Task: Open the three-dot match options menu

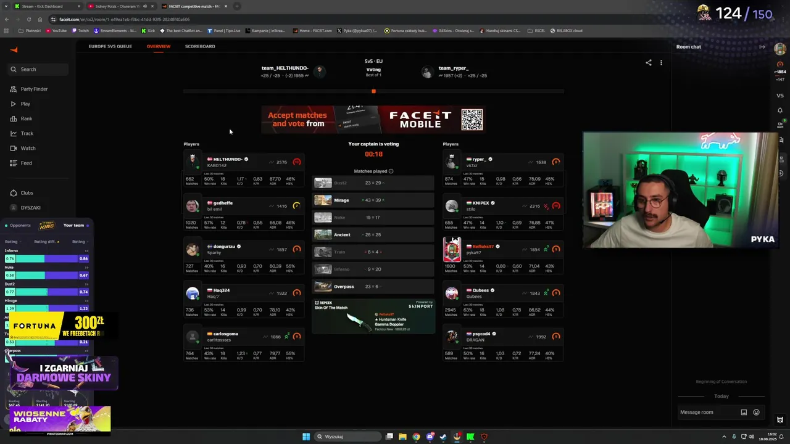Action: (661, 62)
